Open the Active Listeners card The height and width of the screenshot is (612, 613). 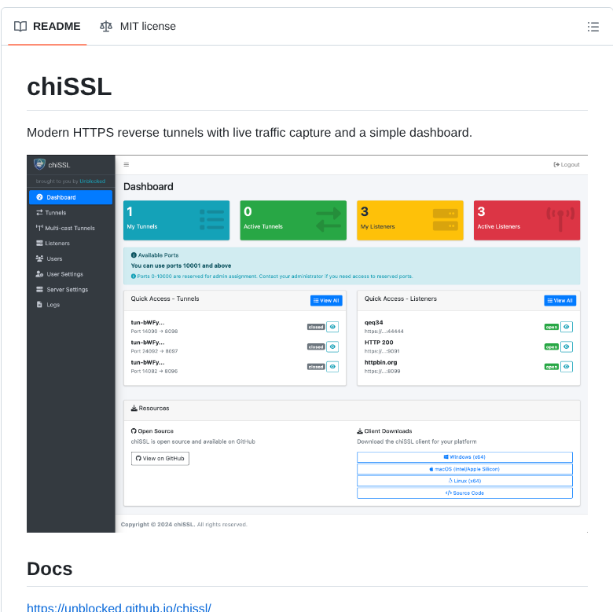[x=527, y=221]
